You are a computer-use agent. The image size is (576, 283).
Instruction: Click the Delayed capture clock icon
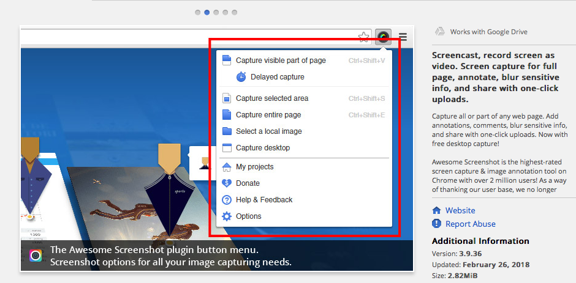pyautogui.click(x=241, y=77)
